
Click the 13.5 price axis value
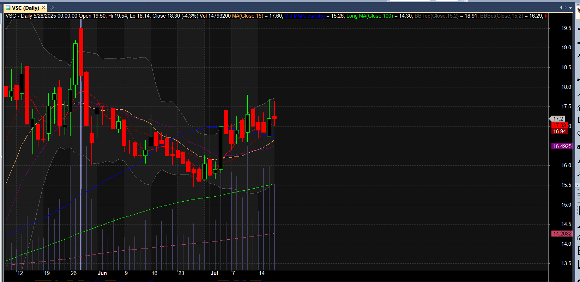coord(566,263)
